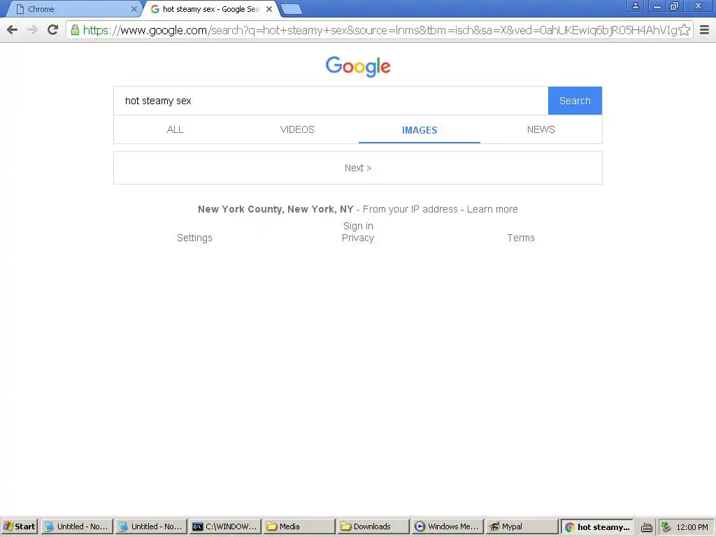Switch to first Untitled - Notepad taskbar item

(x=77, y=527)
